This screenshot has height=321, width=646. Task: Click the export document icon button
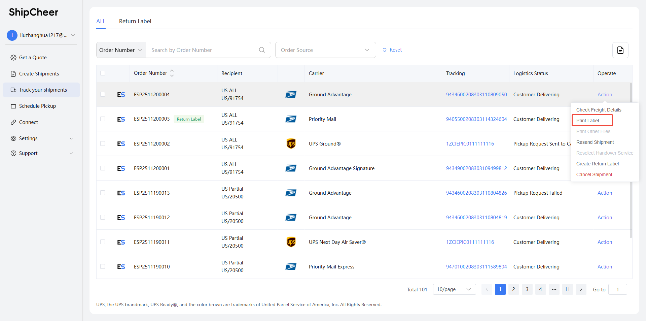pyautogui.click(x=620, y=50)
